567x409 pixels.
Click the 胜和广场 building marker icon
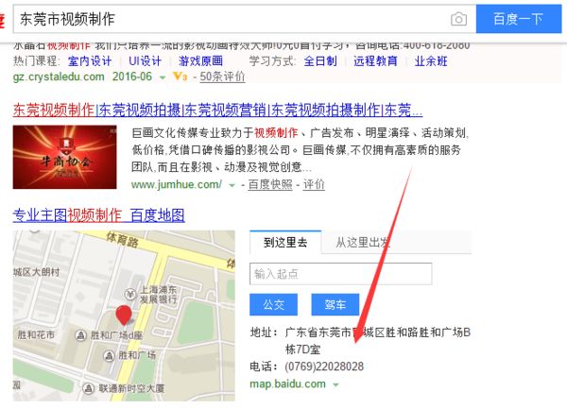pyautogui.click(x=110, y=356)
